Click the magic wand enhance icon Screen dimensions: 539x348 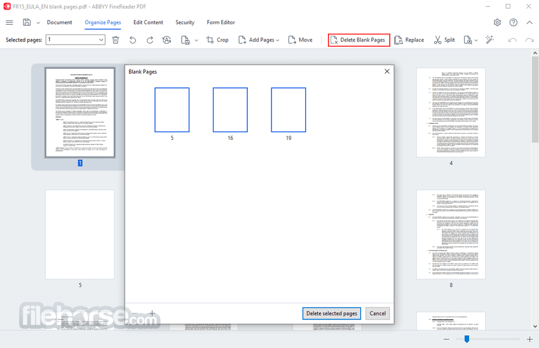[x=489, y=39]
